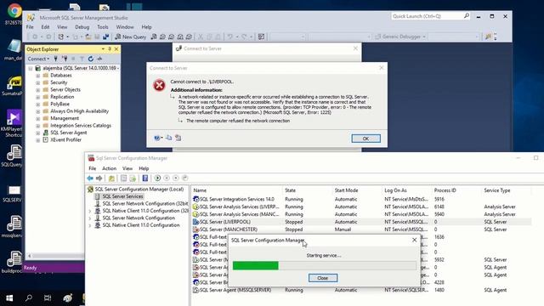Viewport: 544px width, 306px height.
Task: Click the Disconnect plug icon in Object Explorer
Action: coord(65,59)
